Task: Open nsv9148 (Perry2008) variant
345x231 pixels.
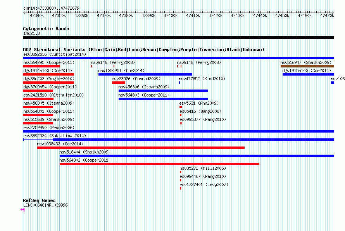Action: (199, 62)
